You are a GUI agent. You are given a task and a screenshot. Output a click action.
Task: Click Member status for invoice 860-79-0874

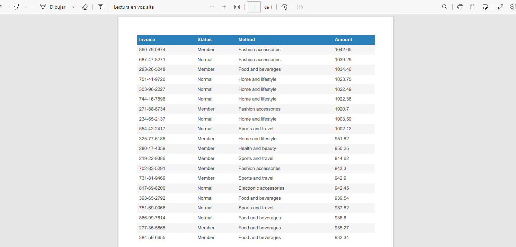tap(206, 50)
